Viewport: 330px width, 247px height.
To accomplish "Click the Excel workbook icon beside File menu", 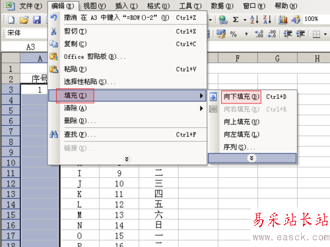I will point(11,6).
